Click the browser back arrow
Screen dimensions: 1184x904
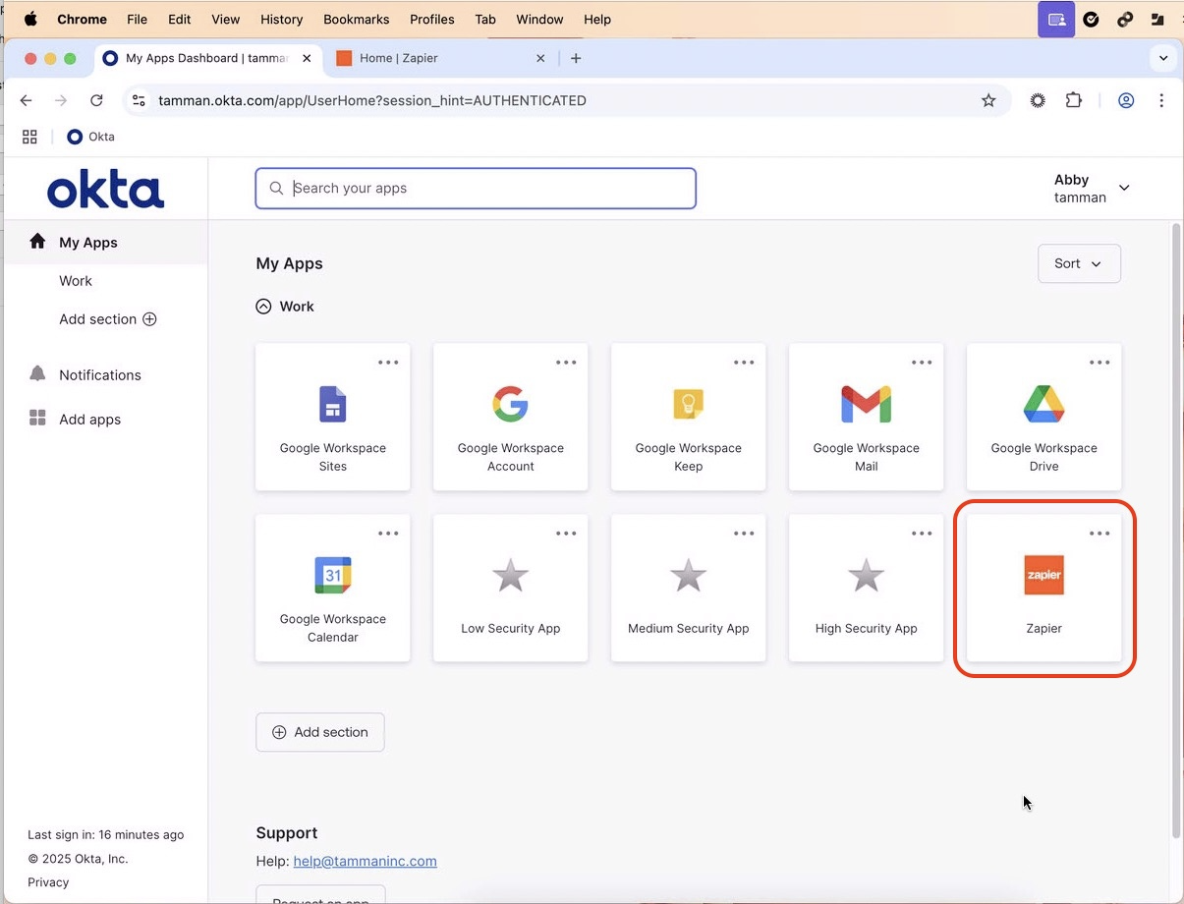[27, 100]
